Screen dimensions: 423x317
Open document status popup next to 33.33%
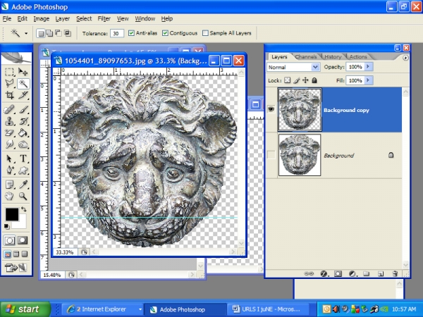pyautogui.click(x=84, y=252)
